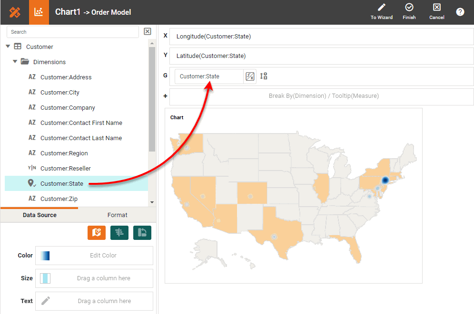The width and height of the screenshot is (474, 314).
Task: Select the orange map chart type icon
Action: (x=97, y=233)
